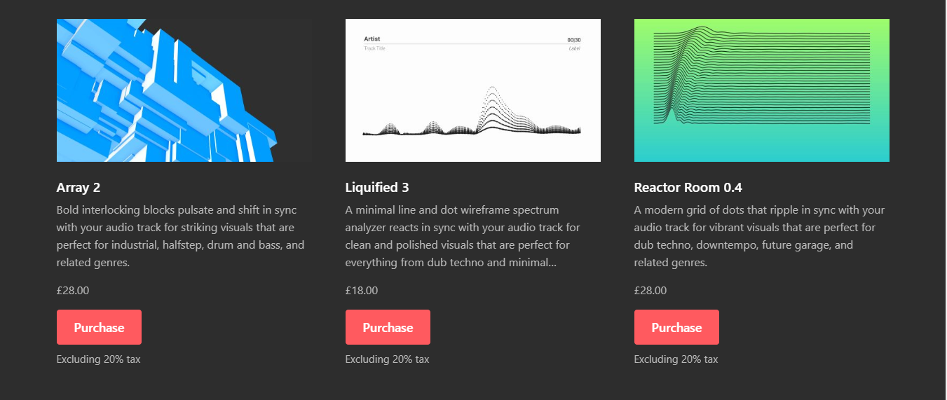Screen dimensions: 947x400
Task: Click the £18.00 price under Liquified 3
Action: 362,291
